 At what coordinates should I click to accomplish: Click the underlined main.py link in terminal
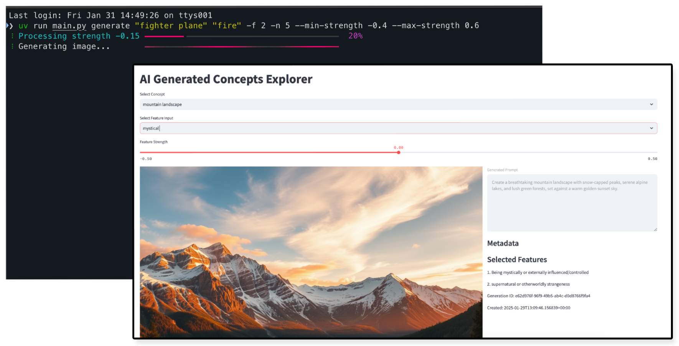click(x=69, y=25)
